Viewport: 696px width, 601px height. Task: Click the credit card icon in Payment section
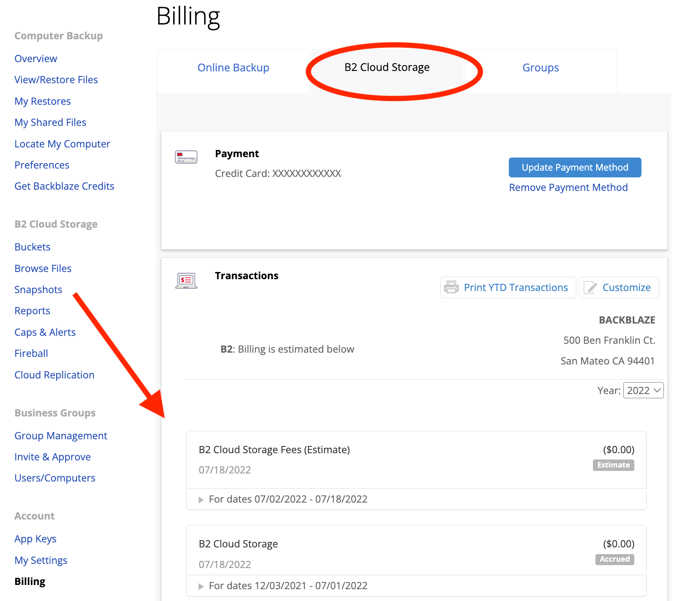point(186,157)
